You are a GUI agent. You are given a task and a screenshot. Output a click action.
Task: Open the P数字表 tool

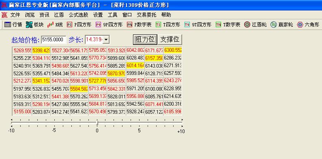[139, 25]
